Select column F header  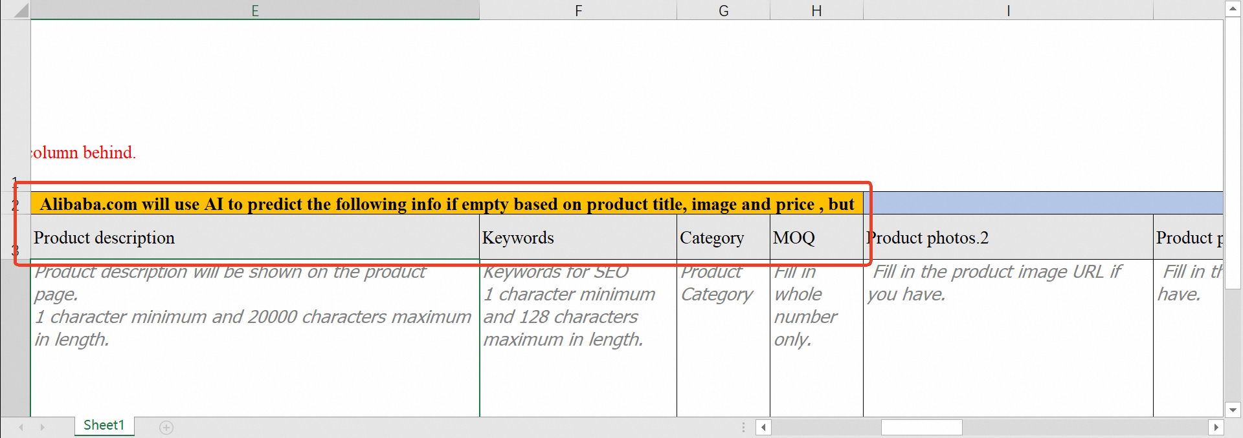point(578,10)
